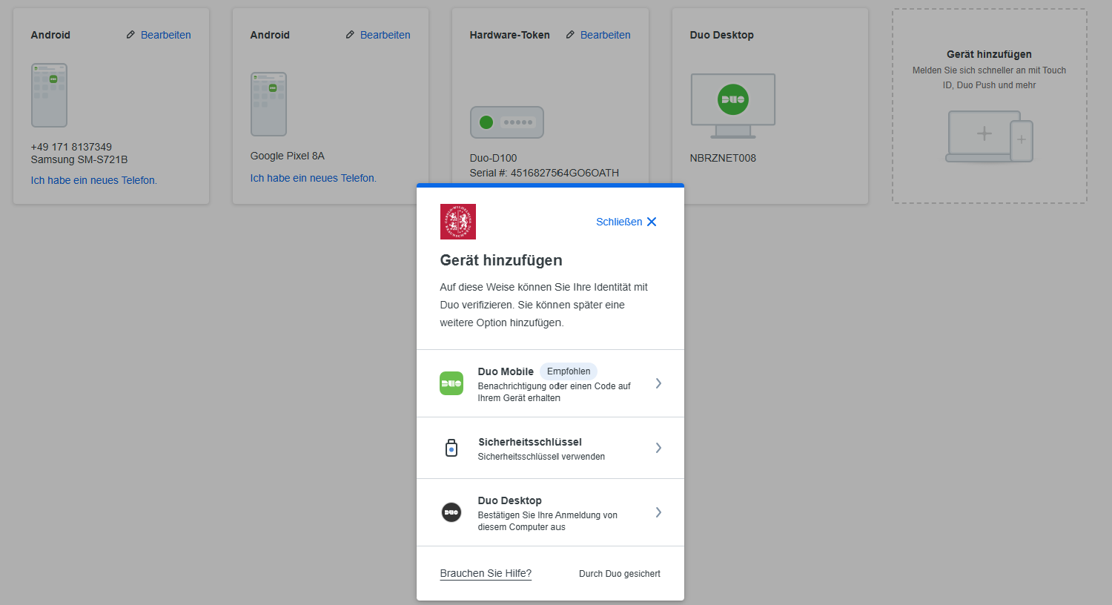Click the add device laptop plus icon
Image resolution: width=1112 pixels, height=605 pixels.
989,136
